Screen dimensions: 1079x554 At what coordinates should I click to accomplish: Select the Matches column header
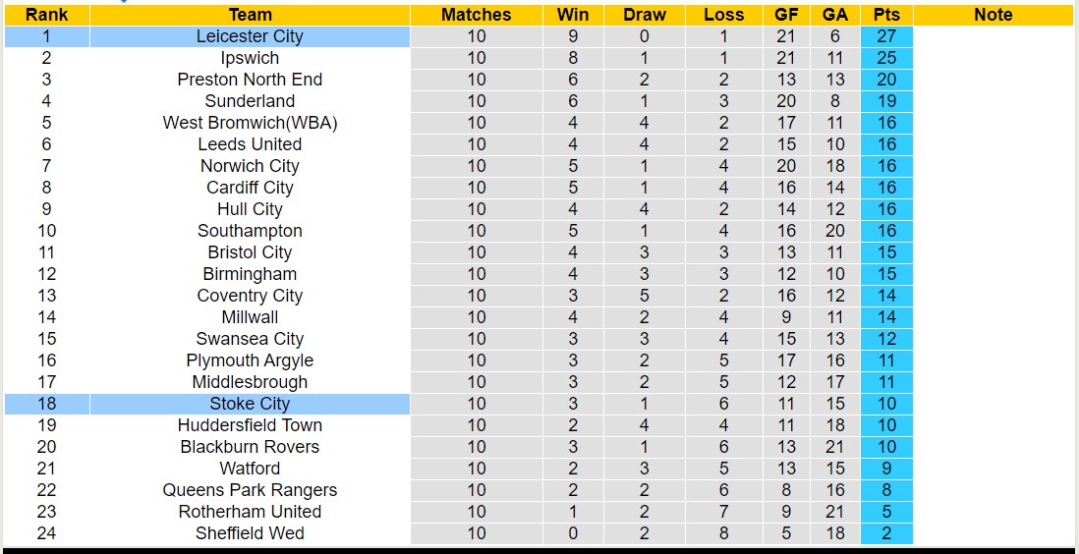coord(476,15)
